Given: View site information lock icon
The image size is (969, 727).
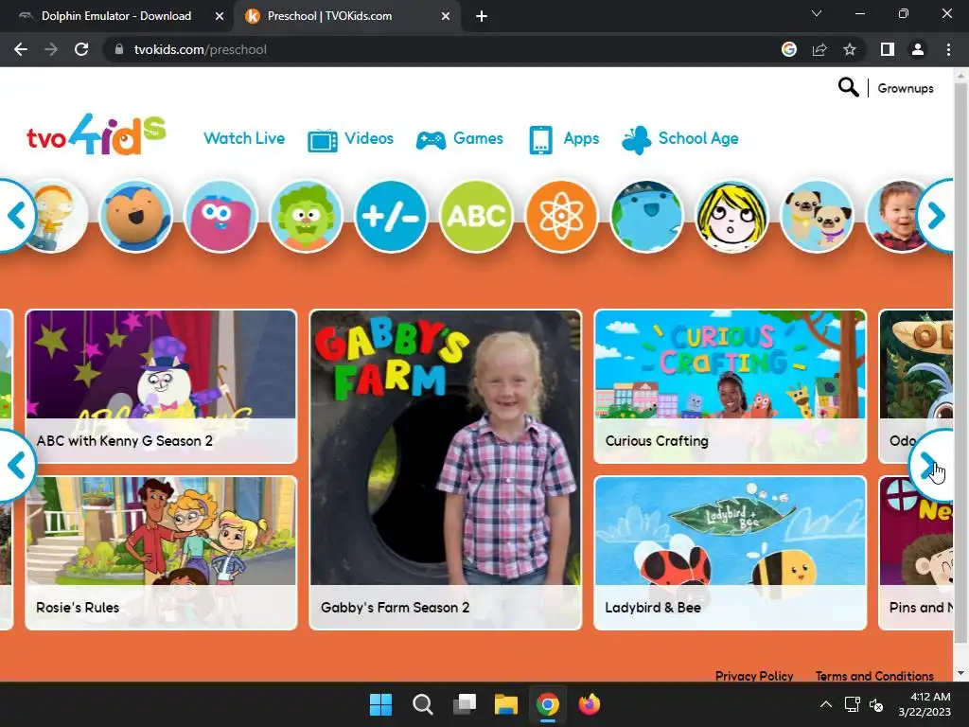Looking at the screenshot, I should click(119, 49).
